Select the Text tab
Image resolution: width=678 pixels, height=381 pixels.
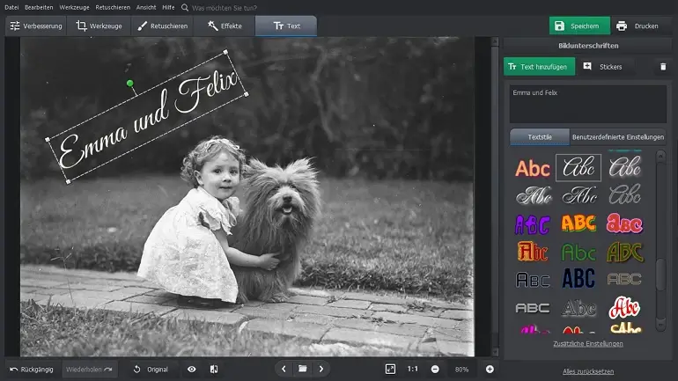click(286, 26)
